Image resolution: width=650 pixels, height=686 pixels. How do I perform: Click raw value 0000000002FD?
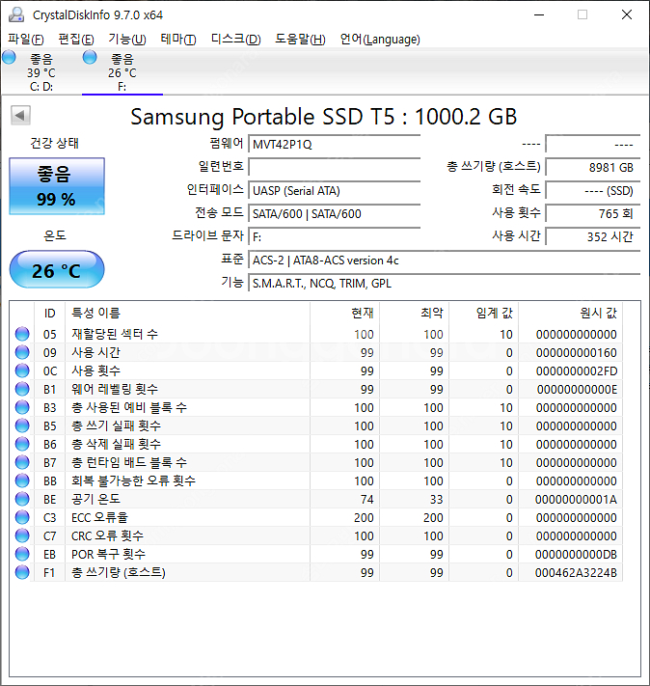point(577,371)
